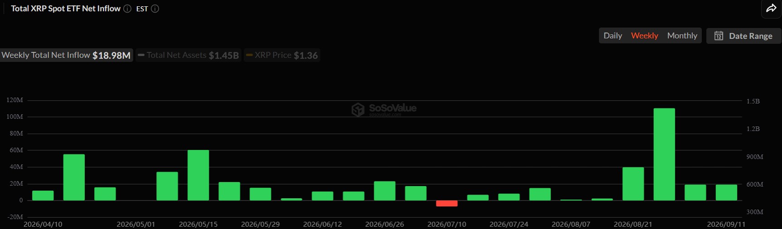Click the share arrow icon
Screen dimensions: 782x229
(771, 8)
